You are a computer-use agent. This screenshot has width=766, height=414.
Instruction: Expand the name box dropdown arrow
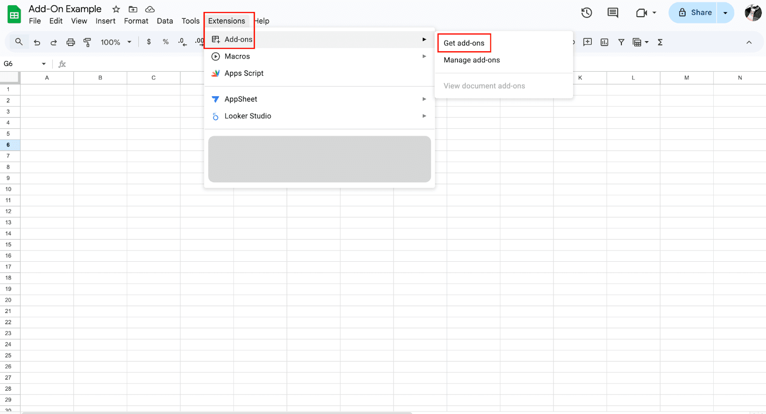click(44, 64)
